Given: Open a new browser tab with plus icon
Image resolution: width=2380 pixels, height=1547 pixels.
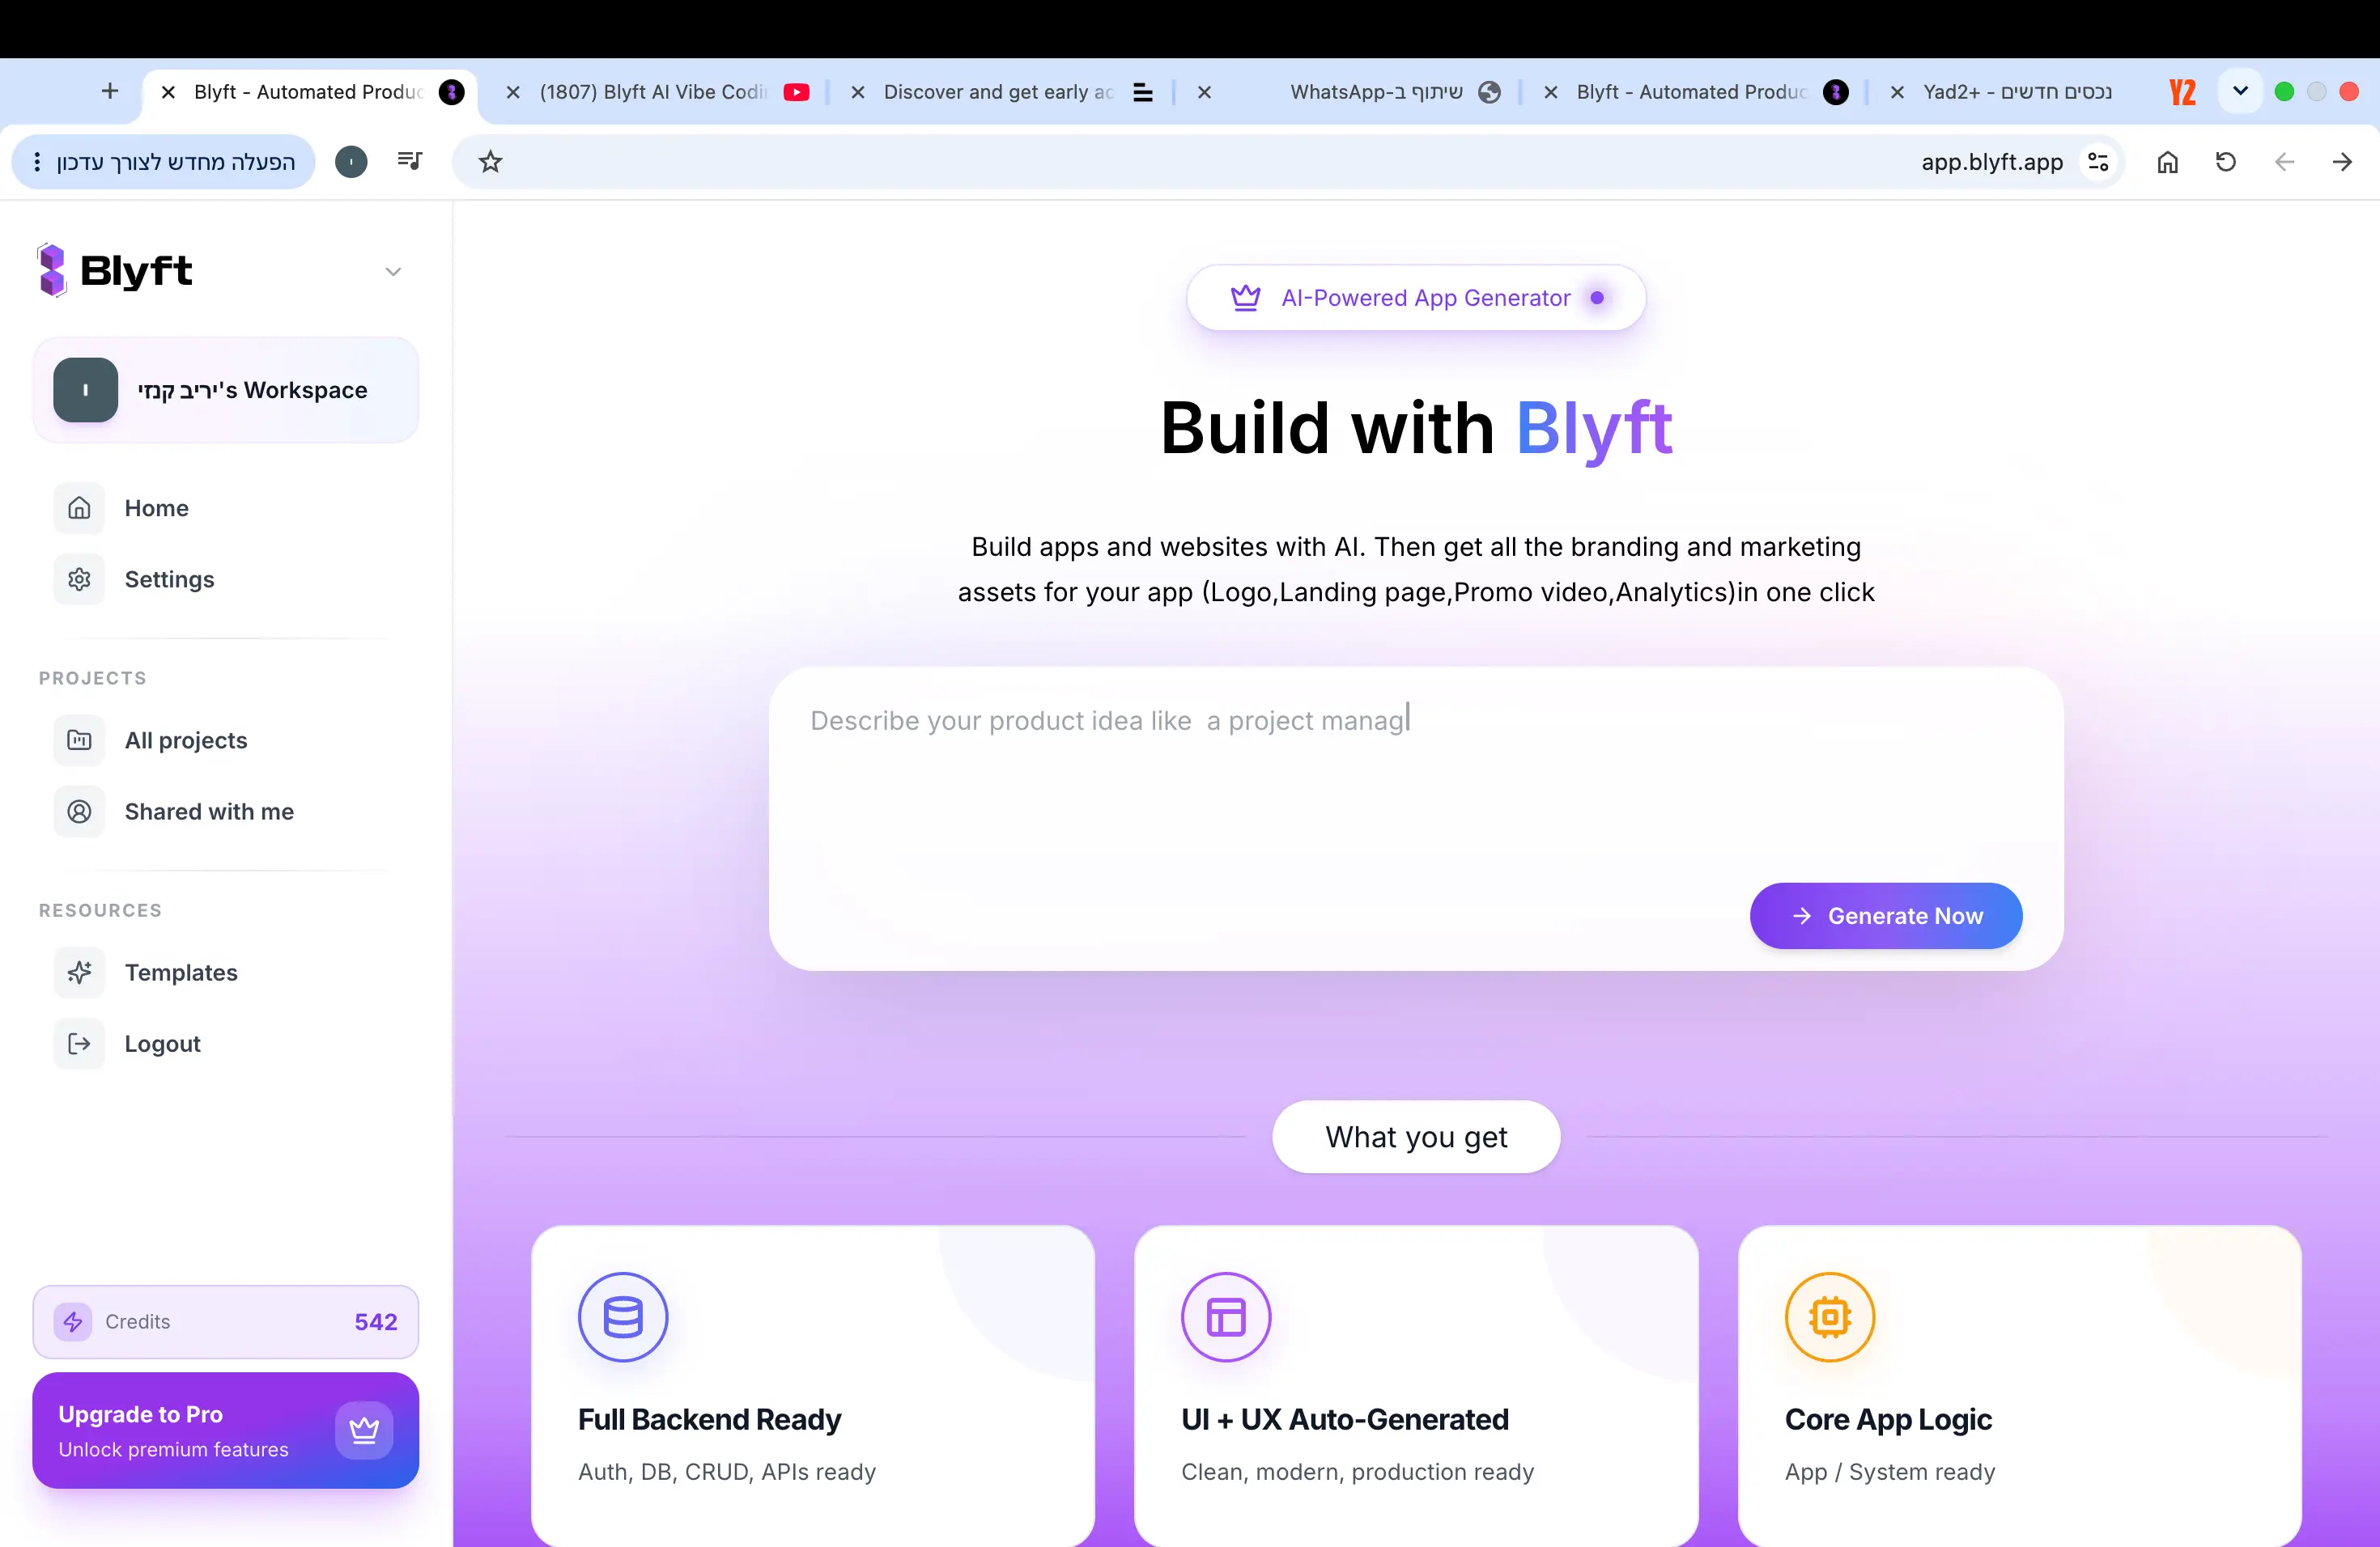Looking at the screenshot, I should (110, 91).
